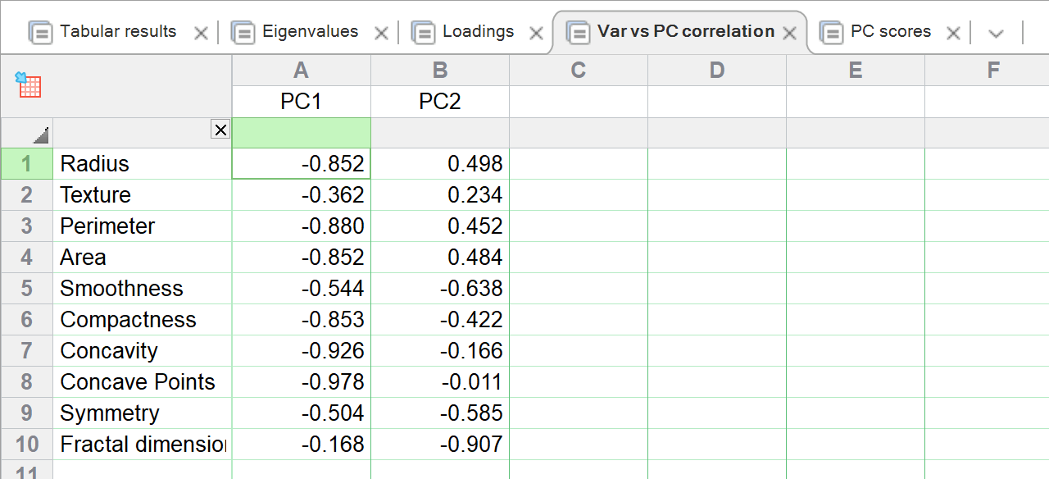Open the PC scores tab
This screenshot has height=479, width=1049.
(x=891, y=32)
